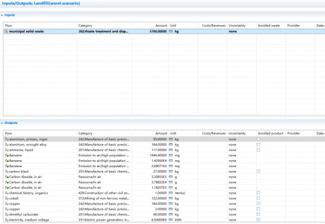Viewport: 325px width, 224px height.
Task: Check Avoided product for electricity, medium voltage
Action: point(258,220)
